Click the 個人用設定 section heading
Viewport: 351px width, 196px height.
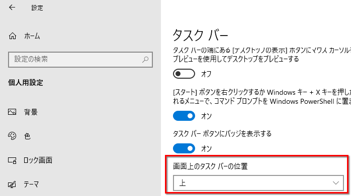pos(26,83)
